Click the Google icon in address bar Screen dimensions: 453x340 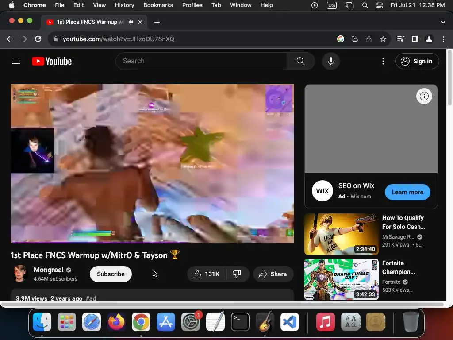click(x=341, y=39)
